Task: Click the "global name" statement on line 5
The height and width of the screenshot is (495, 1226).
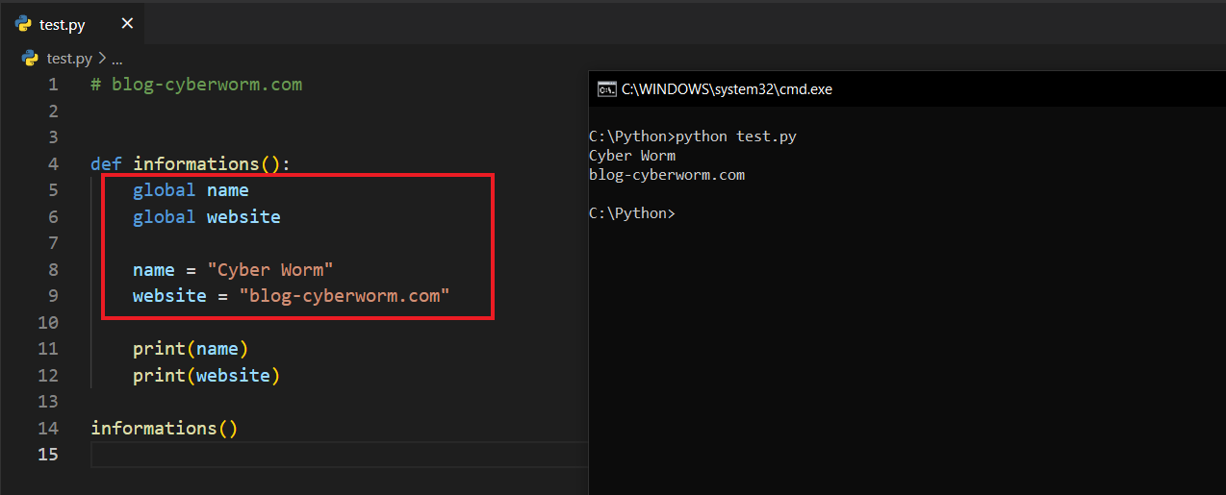Action: (191, 190)
